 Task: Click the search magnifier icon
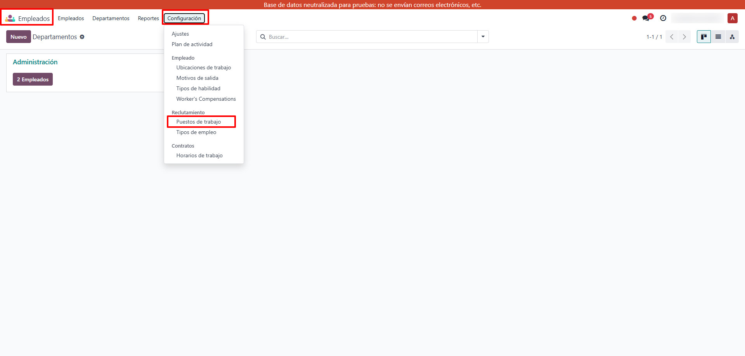263,37
